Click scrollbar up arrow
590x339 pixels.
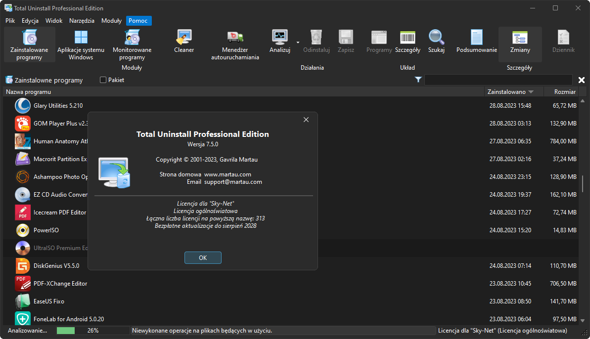pyautogui.click(x=583, y=101)
